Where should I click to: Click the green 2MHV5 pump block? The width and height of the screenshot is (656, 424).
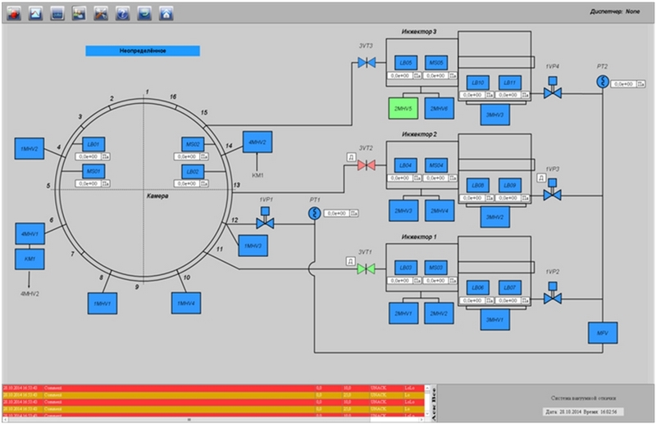pyautogui.click(x=403, y=108)
